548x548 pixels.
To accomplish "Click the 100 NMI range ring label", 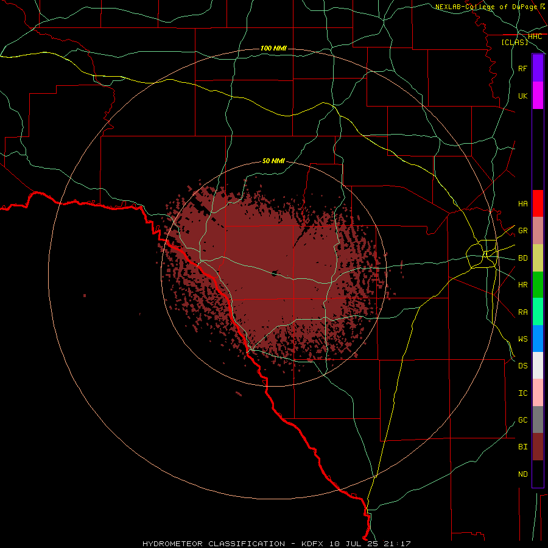I will (x=273, y=48).
